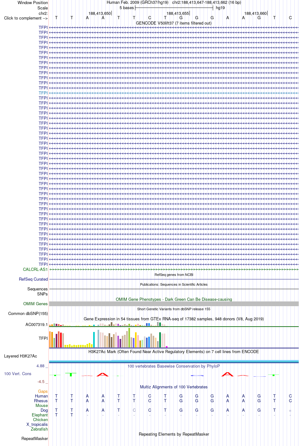Click the Mouse alignment row label
The height and width of the screenshot is (446, 299).
42,405
